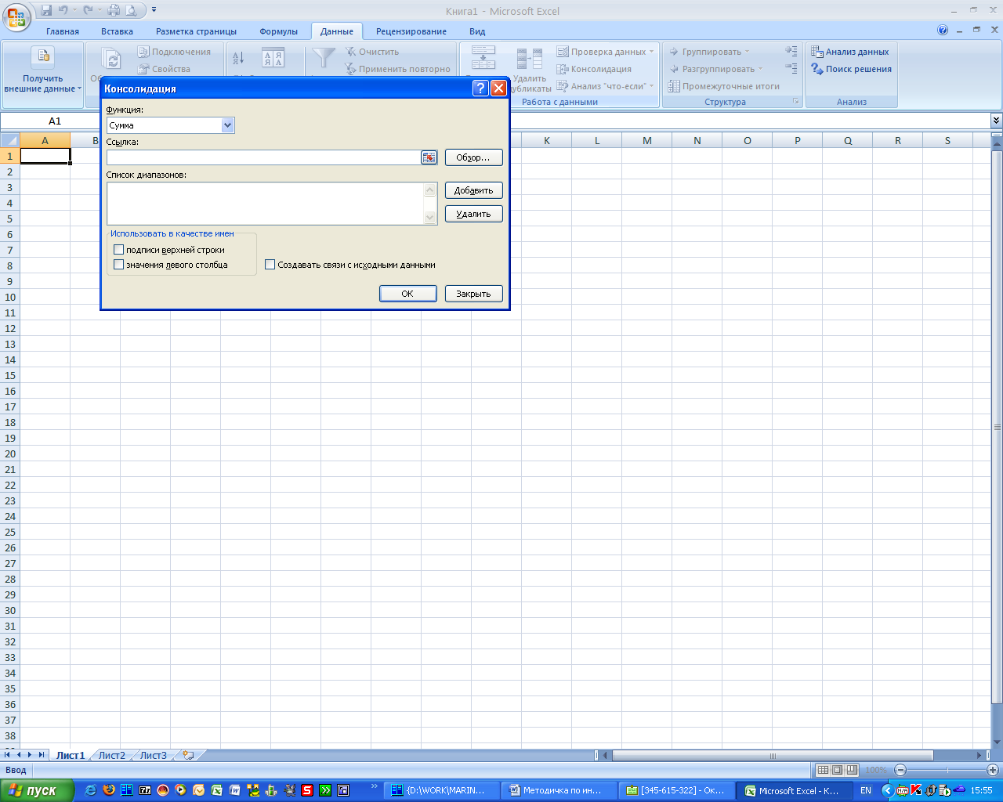
Task: Open the Проверка данных dropdown arrow
Action: (x=651, y=52)
